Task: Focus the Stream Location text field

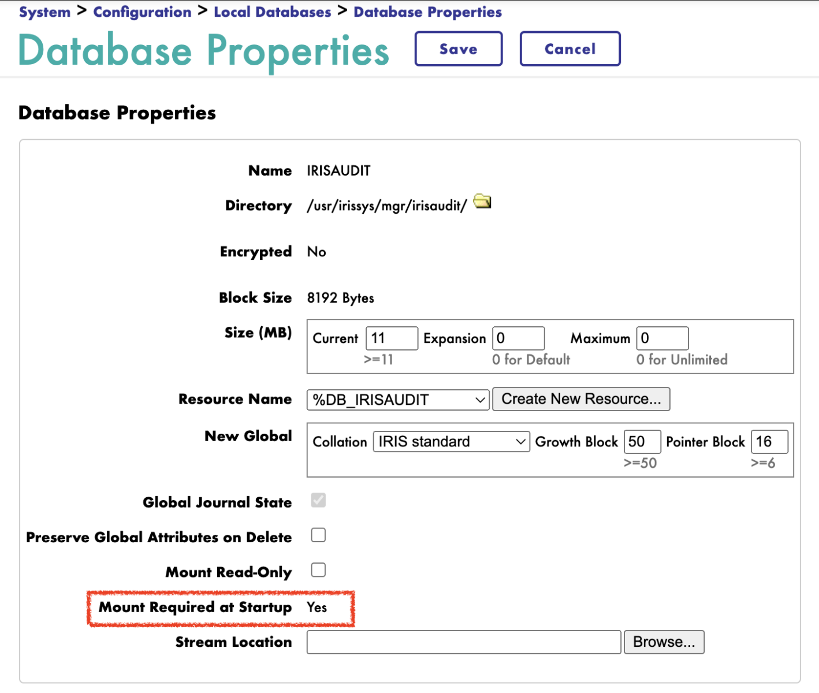Action: click(x=464, y=642)
